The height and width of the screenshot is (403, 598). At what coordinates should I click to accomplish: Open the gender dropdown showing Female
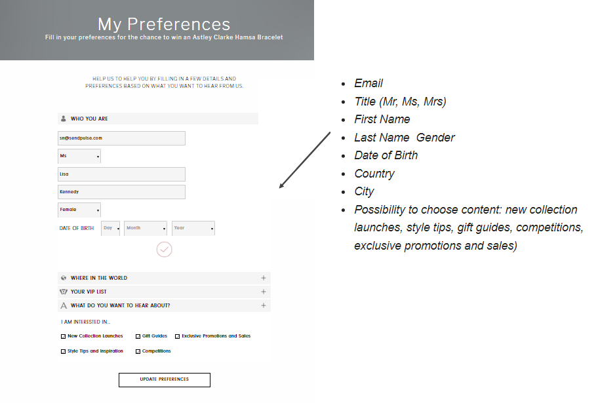click(x=79, y=210)
